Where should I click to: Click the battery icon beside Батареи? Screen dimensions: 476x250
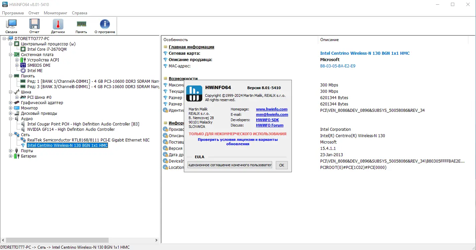pos(17,156)
